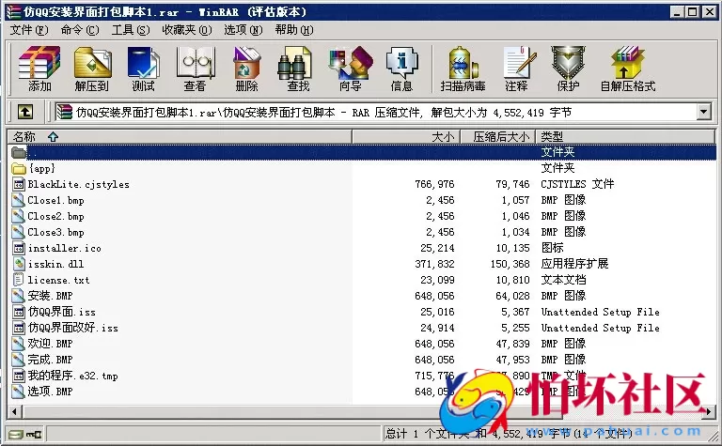Click the 添加 (Add) toolbar icon

[x=39, y=62]
